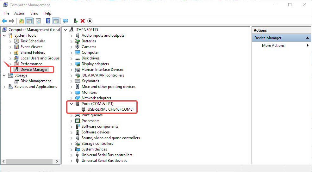Select USB-SERIAL CH340 (COM5) device
Image resolution: width=312 pixels, height=172 pixels.
pyautogui.click(x=110, y=109)
